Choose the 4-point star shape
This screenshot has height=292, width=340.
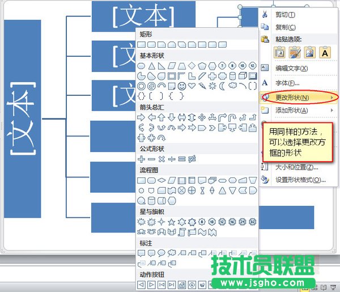tap(161, 222)
